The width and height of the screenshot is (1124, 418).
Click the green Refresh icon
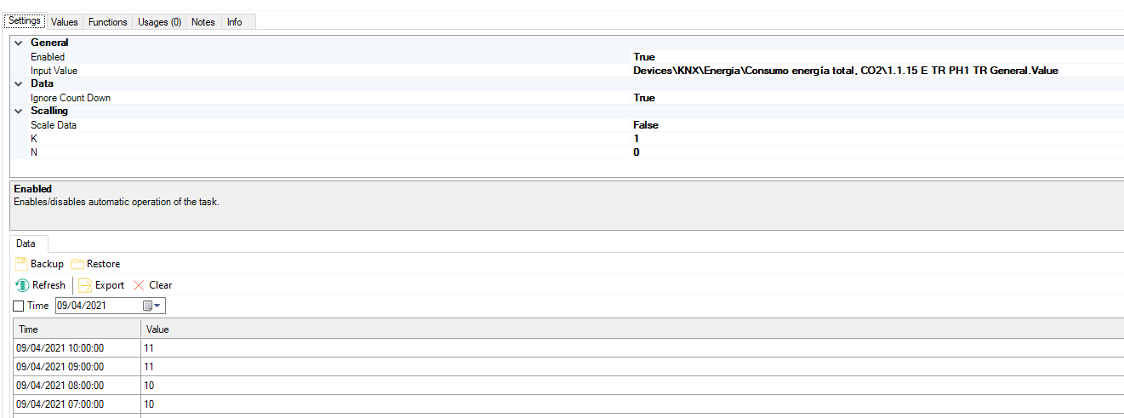click(22, 285)
